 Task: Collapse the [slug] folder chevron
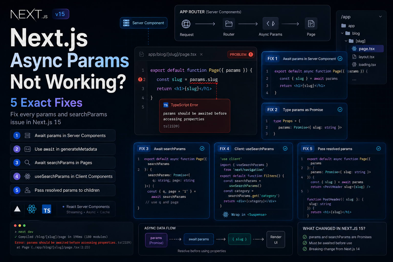pyautogui.click(x=346, y=41)
